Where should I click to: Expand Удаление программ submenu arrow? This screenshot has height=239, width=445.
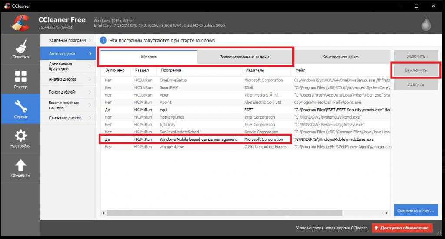click(90, 40)
